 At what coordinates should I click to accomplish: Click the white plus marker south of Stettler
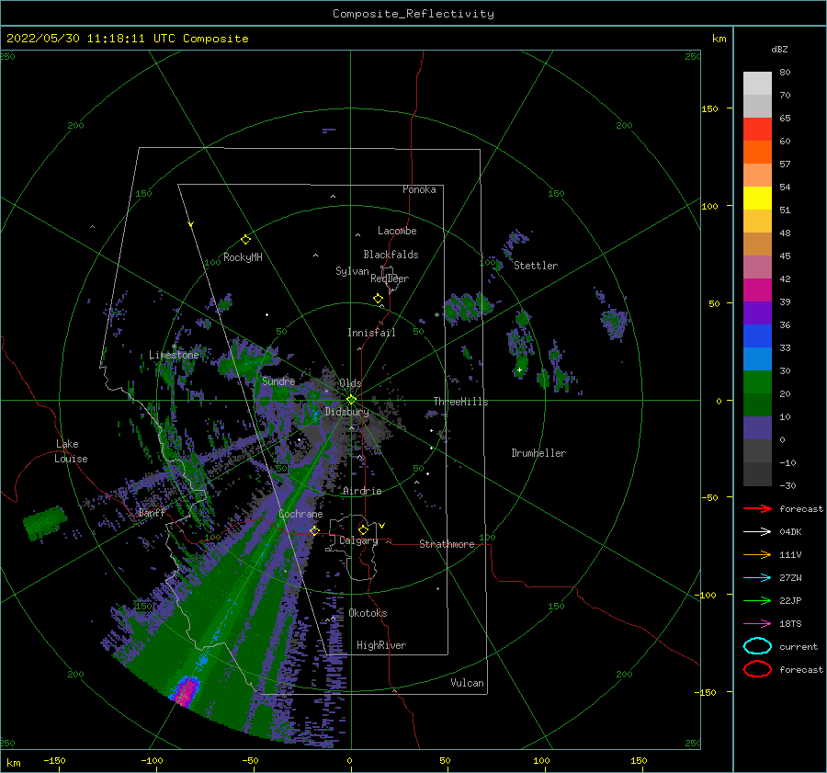coord(519,369)
